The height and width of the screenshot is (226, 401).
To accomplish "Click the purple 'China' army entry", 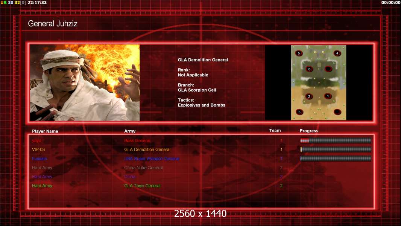I will pos(130,177).
